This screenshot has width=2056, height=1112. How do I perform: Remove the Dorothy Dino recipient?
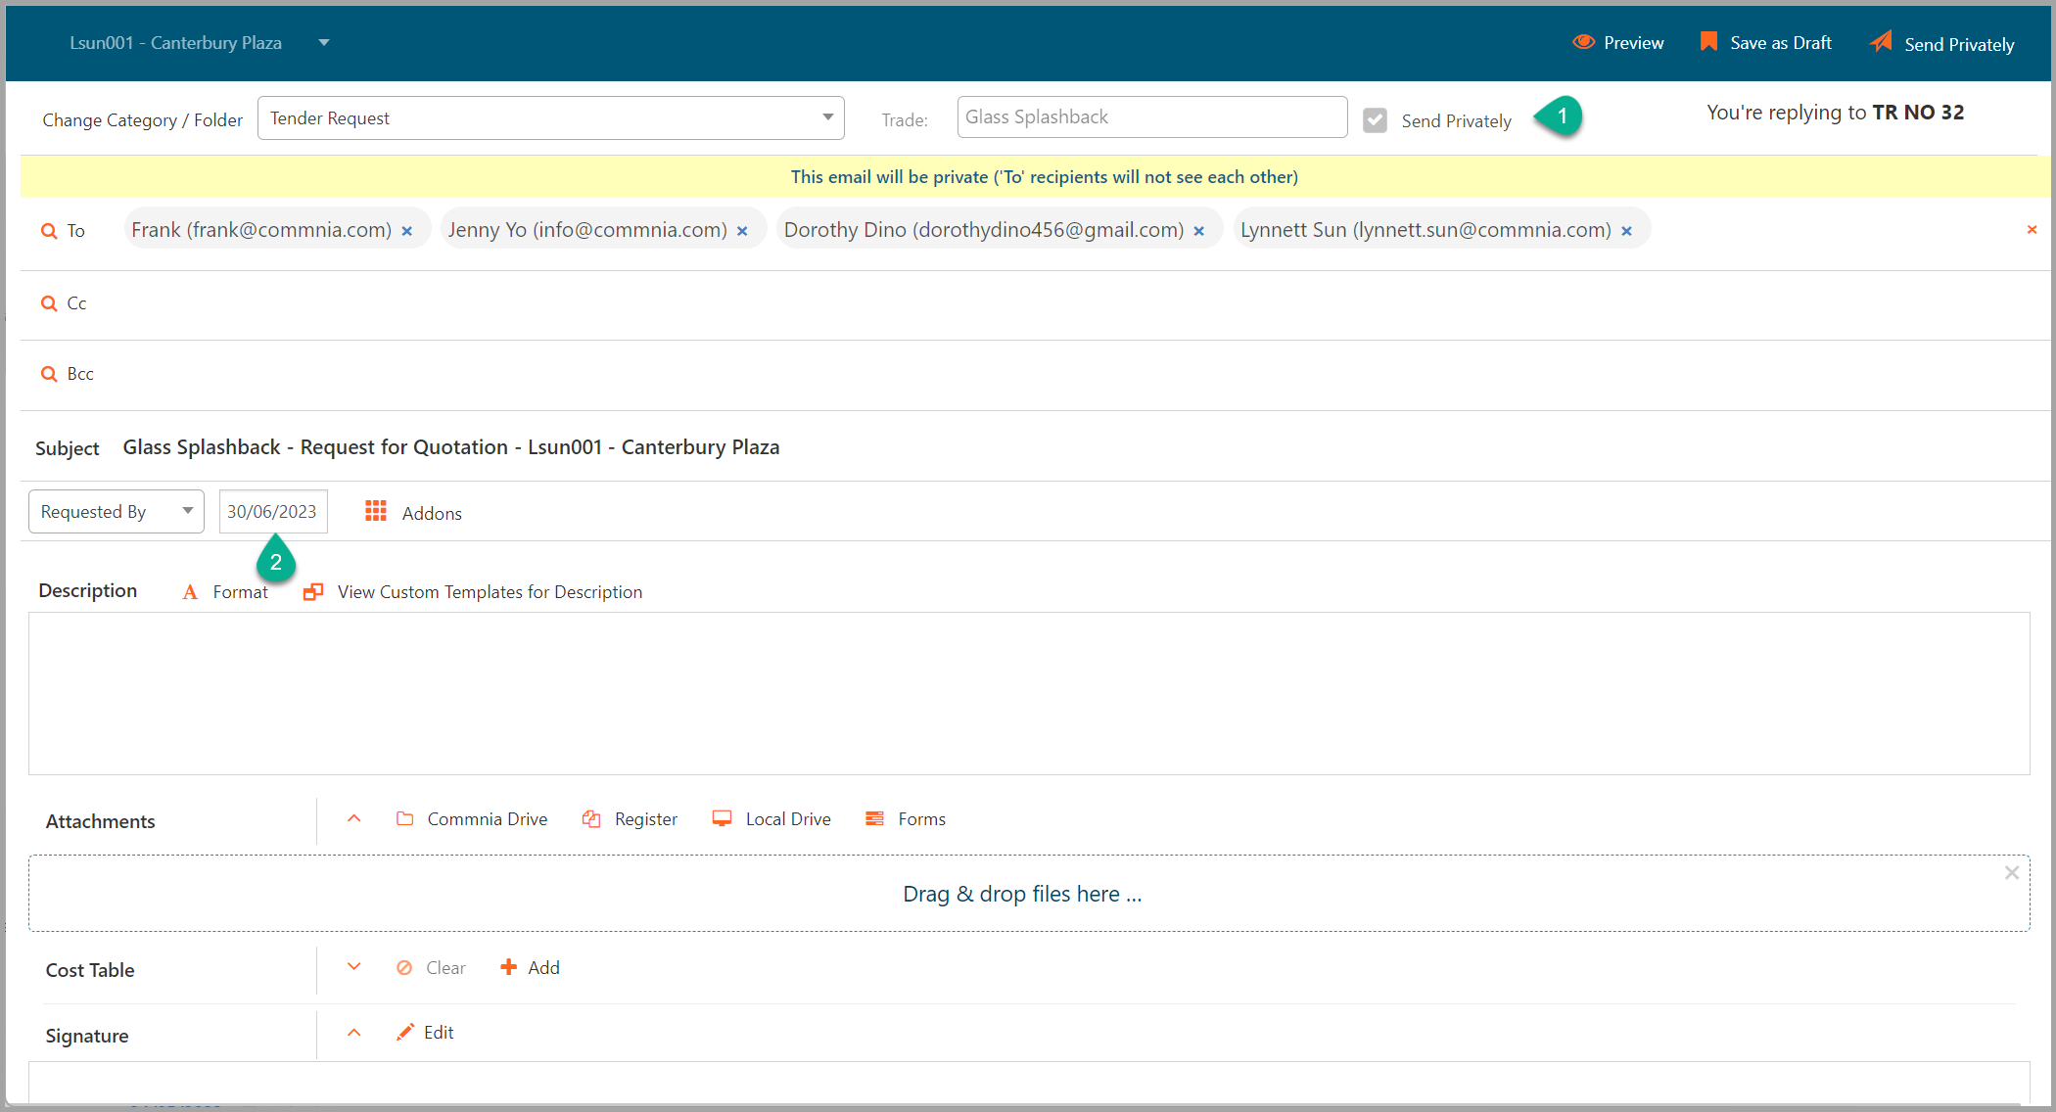tap(1198, 231)
